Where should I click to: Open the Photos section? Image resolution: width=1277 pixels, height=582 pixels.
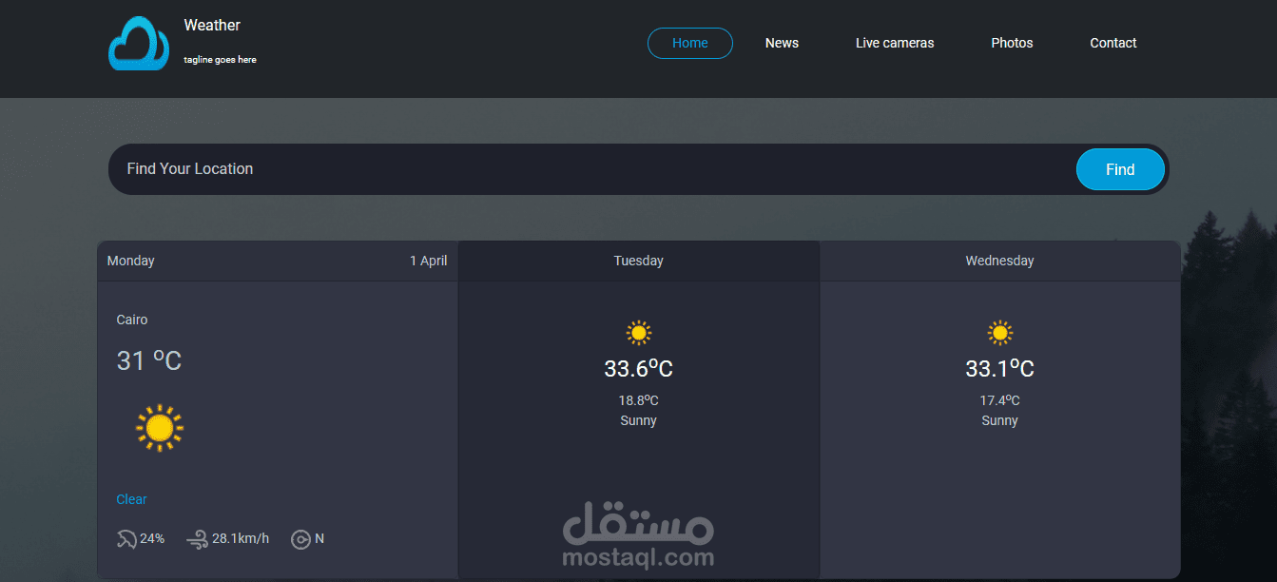click(1012, 43)
